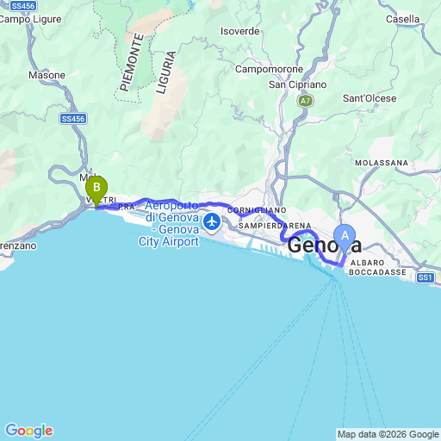Click the SS456 road badge near Masone
The height and width of the screenshot is (441, 441).
click(x=73, y=119)
